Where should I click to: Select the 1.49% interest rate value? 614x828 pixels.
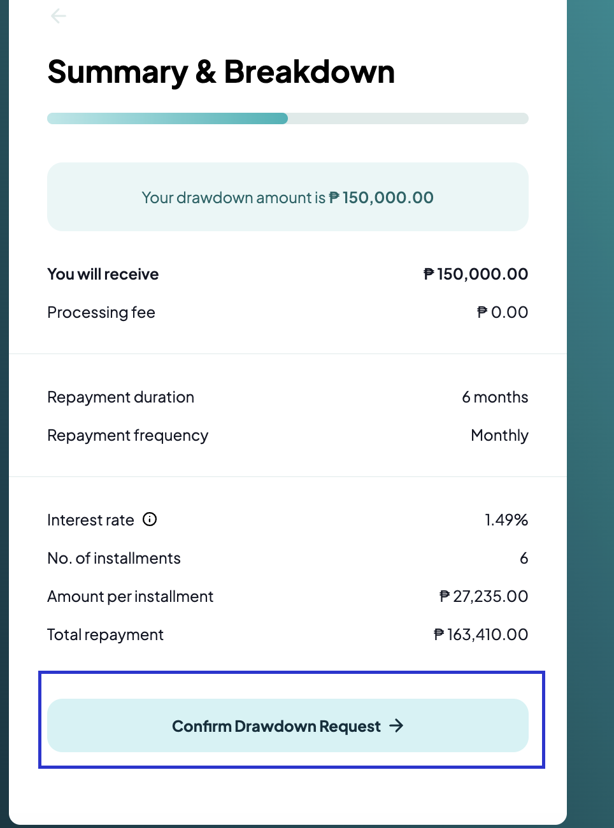pos(506,520)
